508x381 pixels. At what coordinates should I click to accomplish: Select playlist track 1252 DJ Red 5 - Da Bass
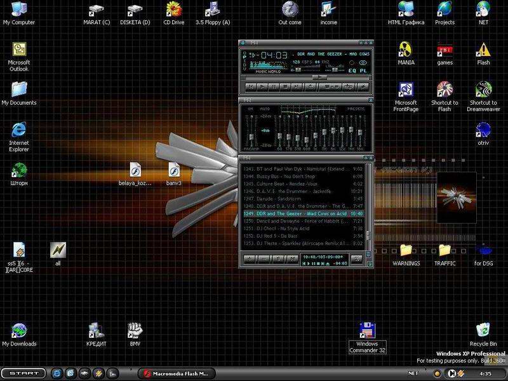point(303,236)
